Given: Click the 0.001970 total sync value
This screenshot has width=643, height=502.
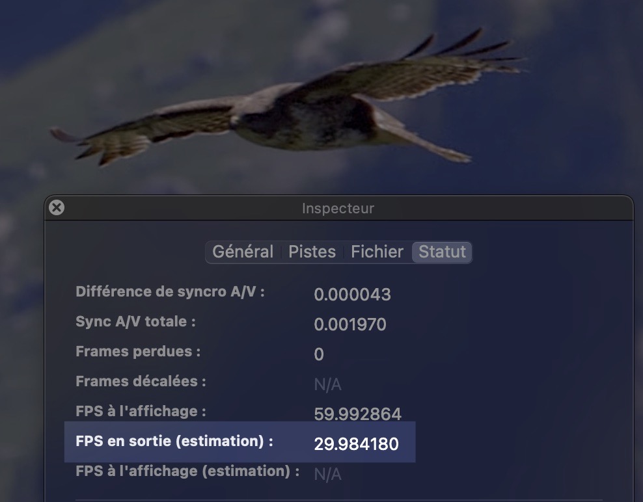Looking at the screenshot, I should [349, 324].
